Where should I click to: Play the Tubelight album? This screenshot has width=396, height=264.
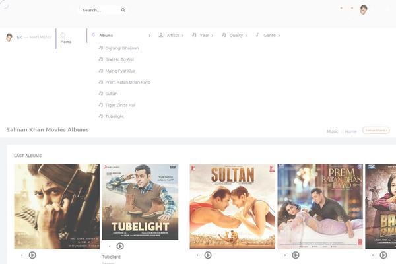coord(120,246)
